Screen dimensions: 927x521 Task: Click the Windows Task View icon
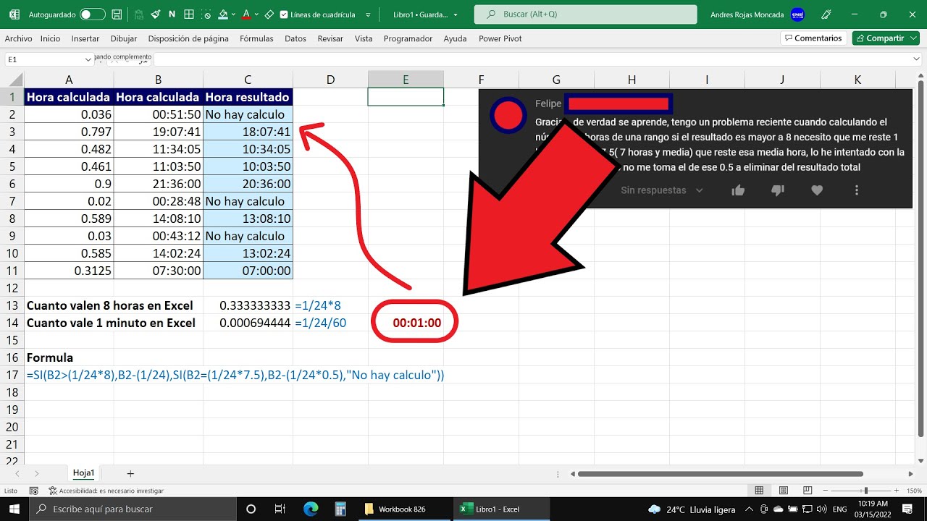280,509
